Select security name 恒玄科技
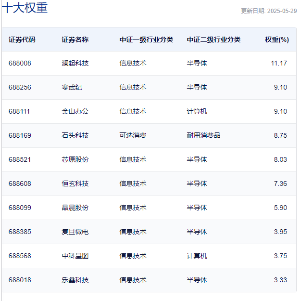 coord(75,183)
